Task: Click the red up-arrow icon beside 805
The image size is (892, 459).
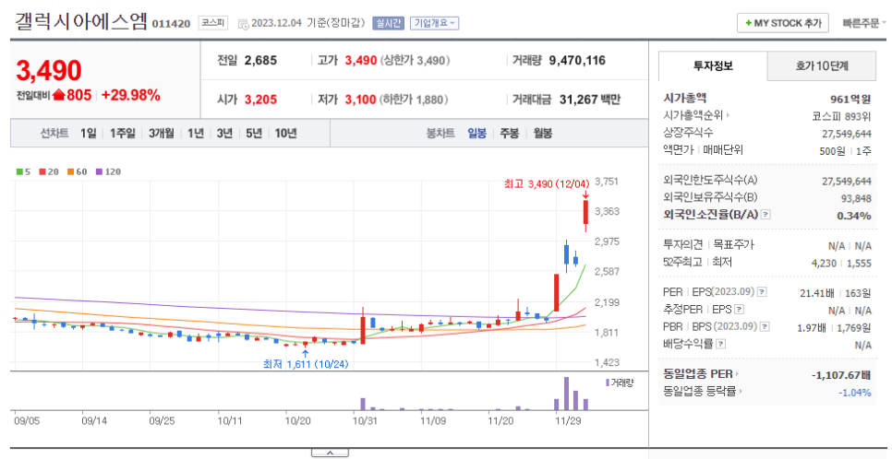Action: [x=59, y=95]
